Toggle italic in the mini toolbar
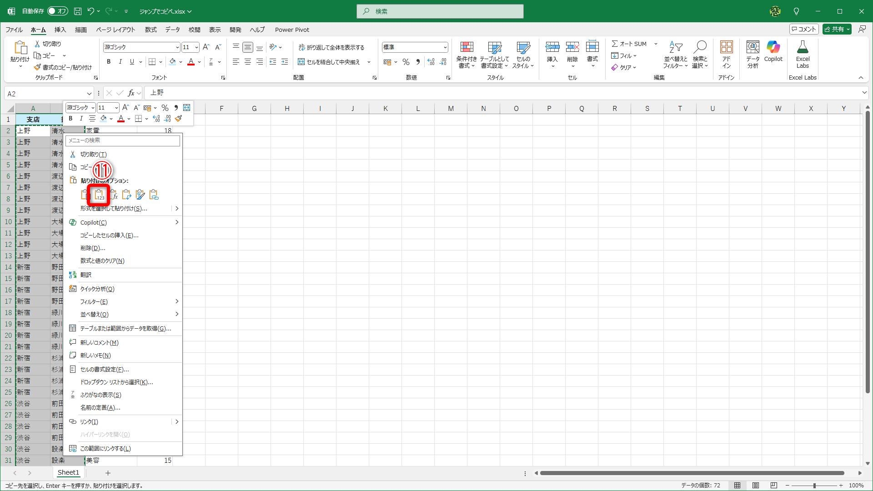 [x=81, y=119]
